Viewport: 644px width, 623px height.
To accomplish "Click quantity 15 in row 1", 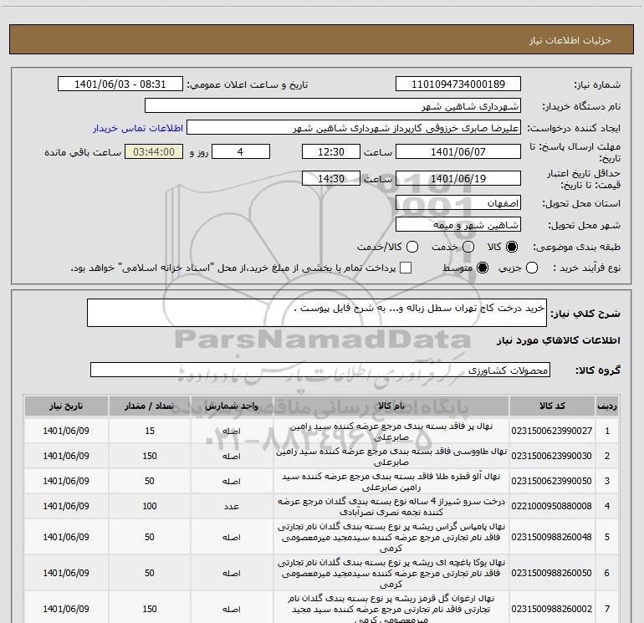I will pos(150,431).
